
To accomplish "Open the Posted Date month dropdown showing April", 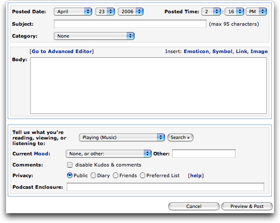I will pos(73,12).
